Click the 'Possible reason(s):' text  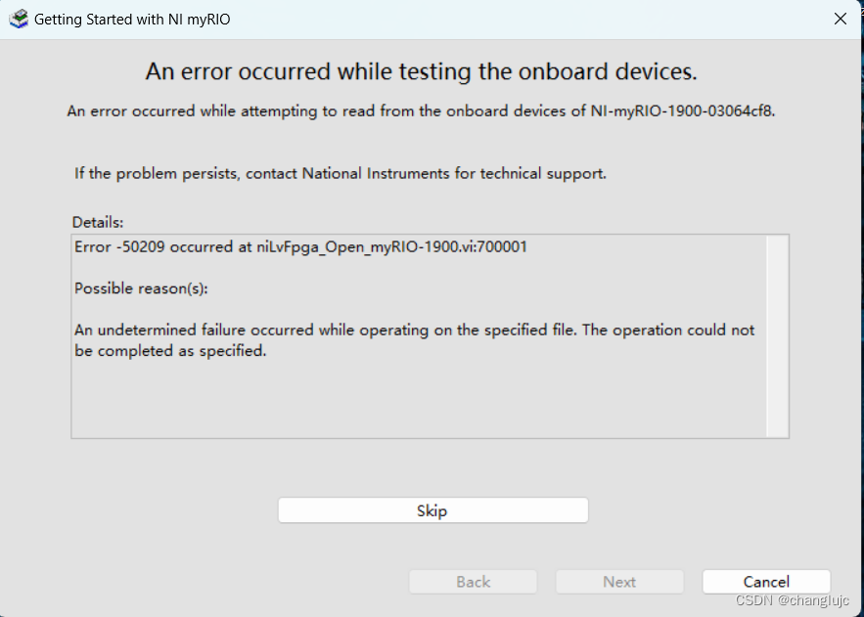141,288
